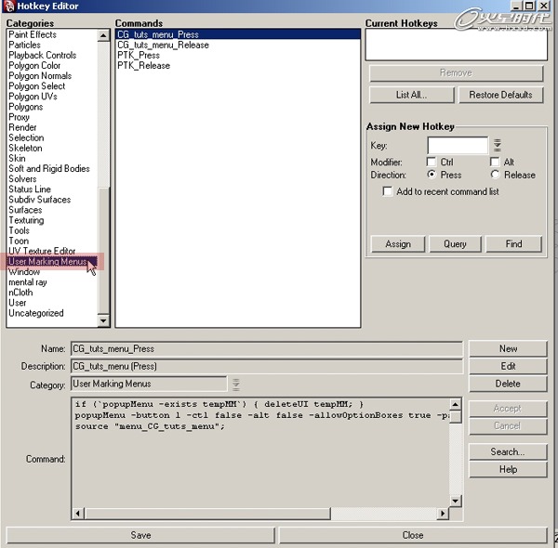Click Command box scroll-up arrow

click(455, 404)
